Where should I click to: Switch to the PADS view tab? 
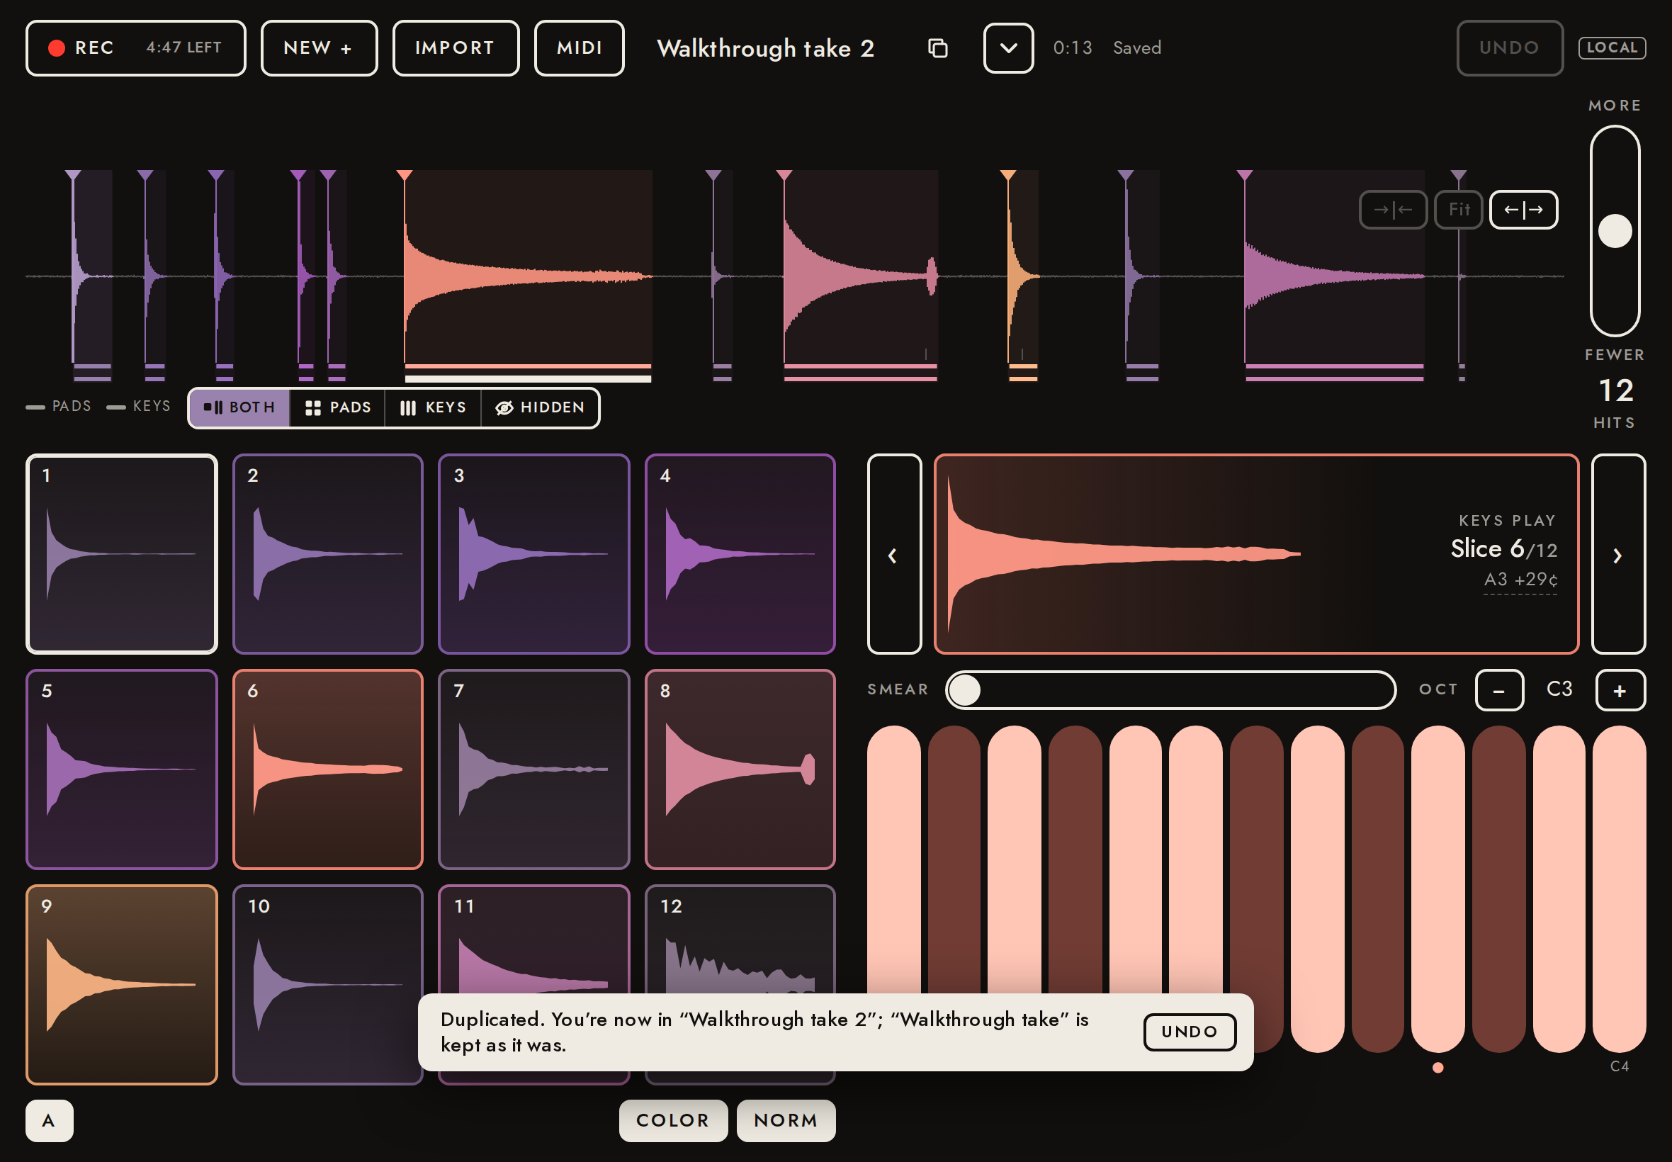338,407
